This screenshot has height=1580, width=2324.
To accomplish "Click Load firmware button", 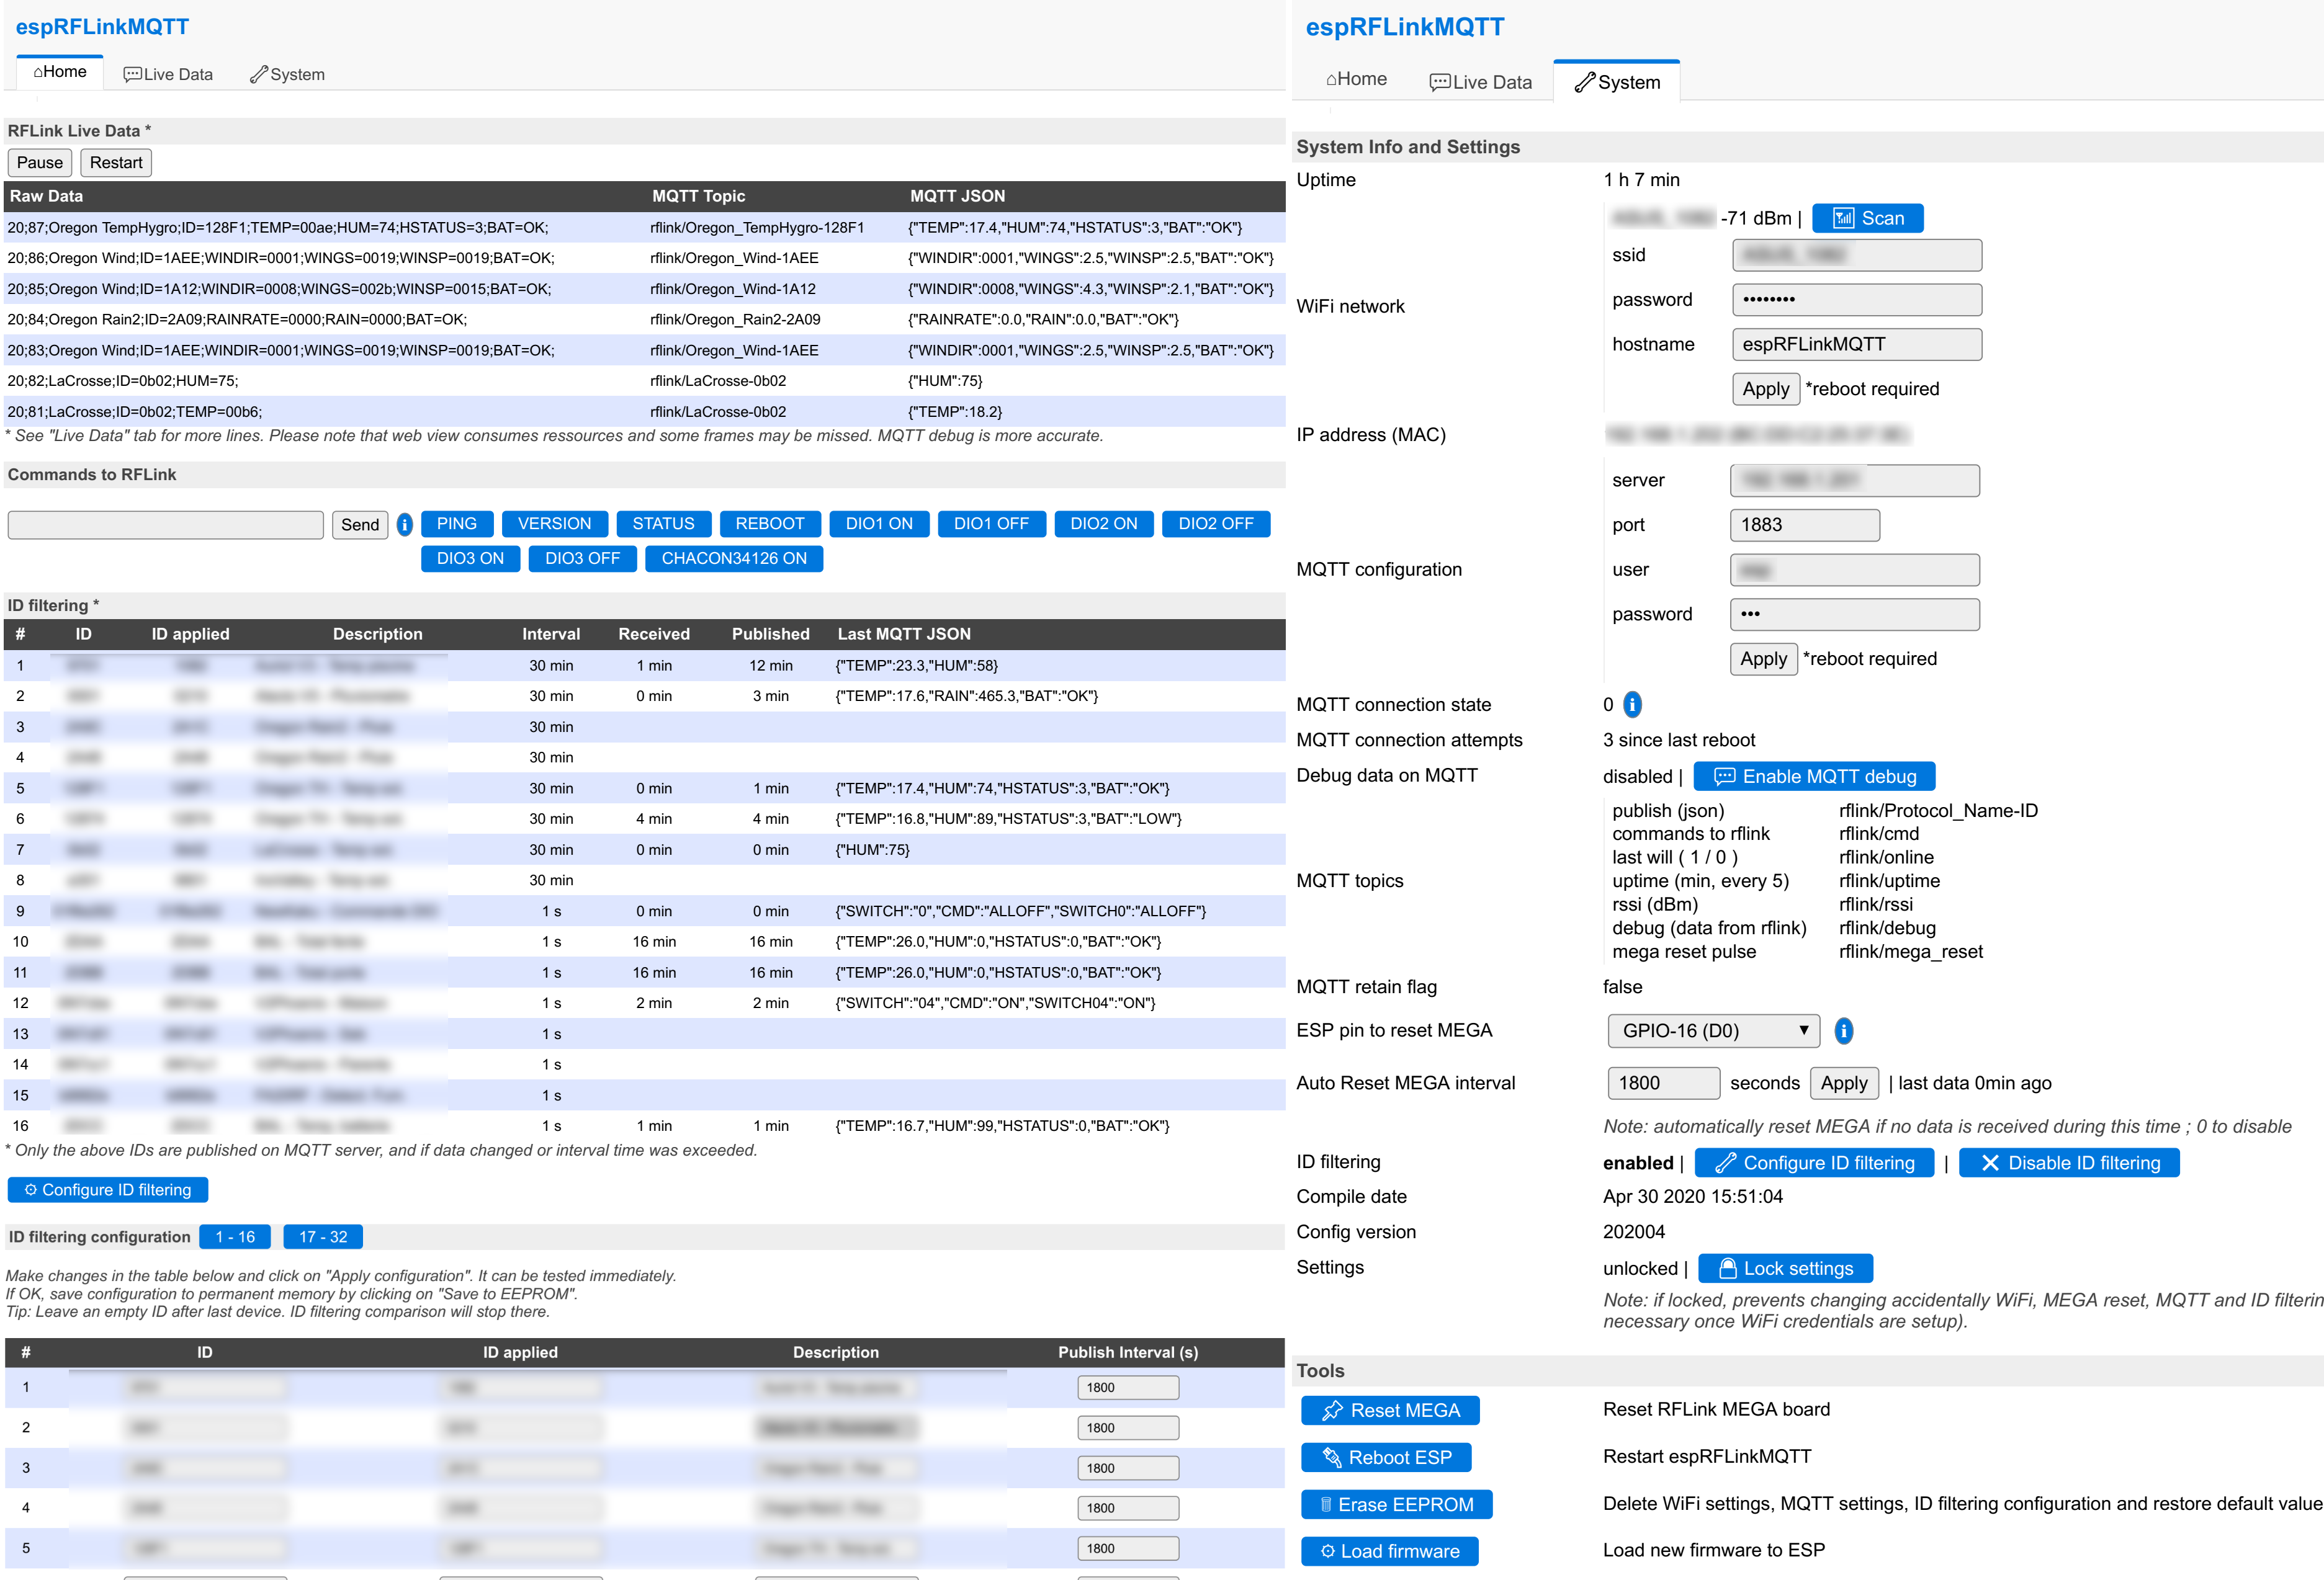I will [1389, 1551].
